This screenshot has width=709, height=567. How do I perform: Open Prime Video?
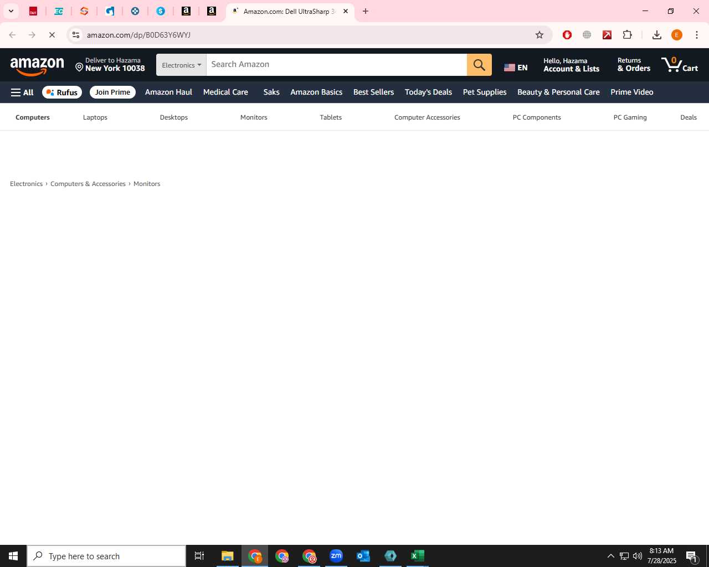632,92
